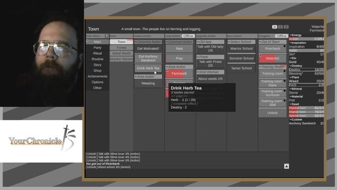Click the Physical Seed progress bar

(306, 108)
